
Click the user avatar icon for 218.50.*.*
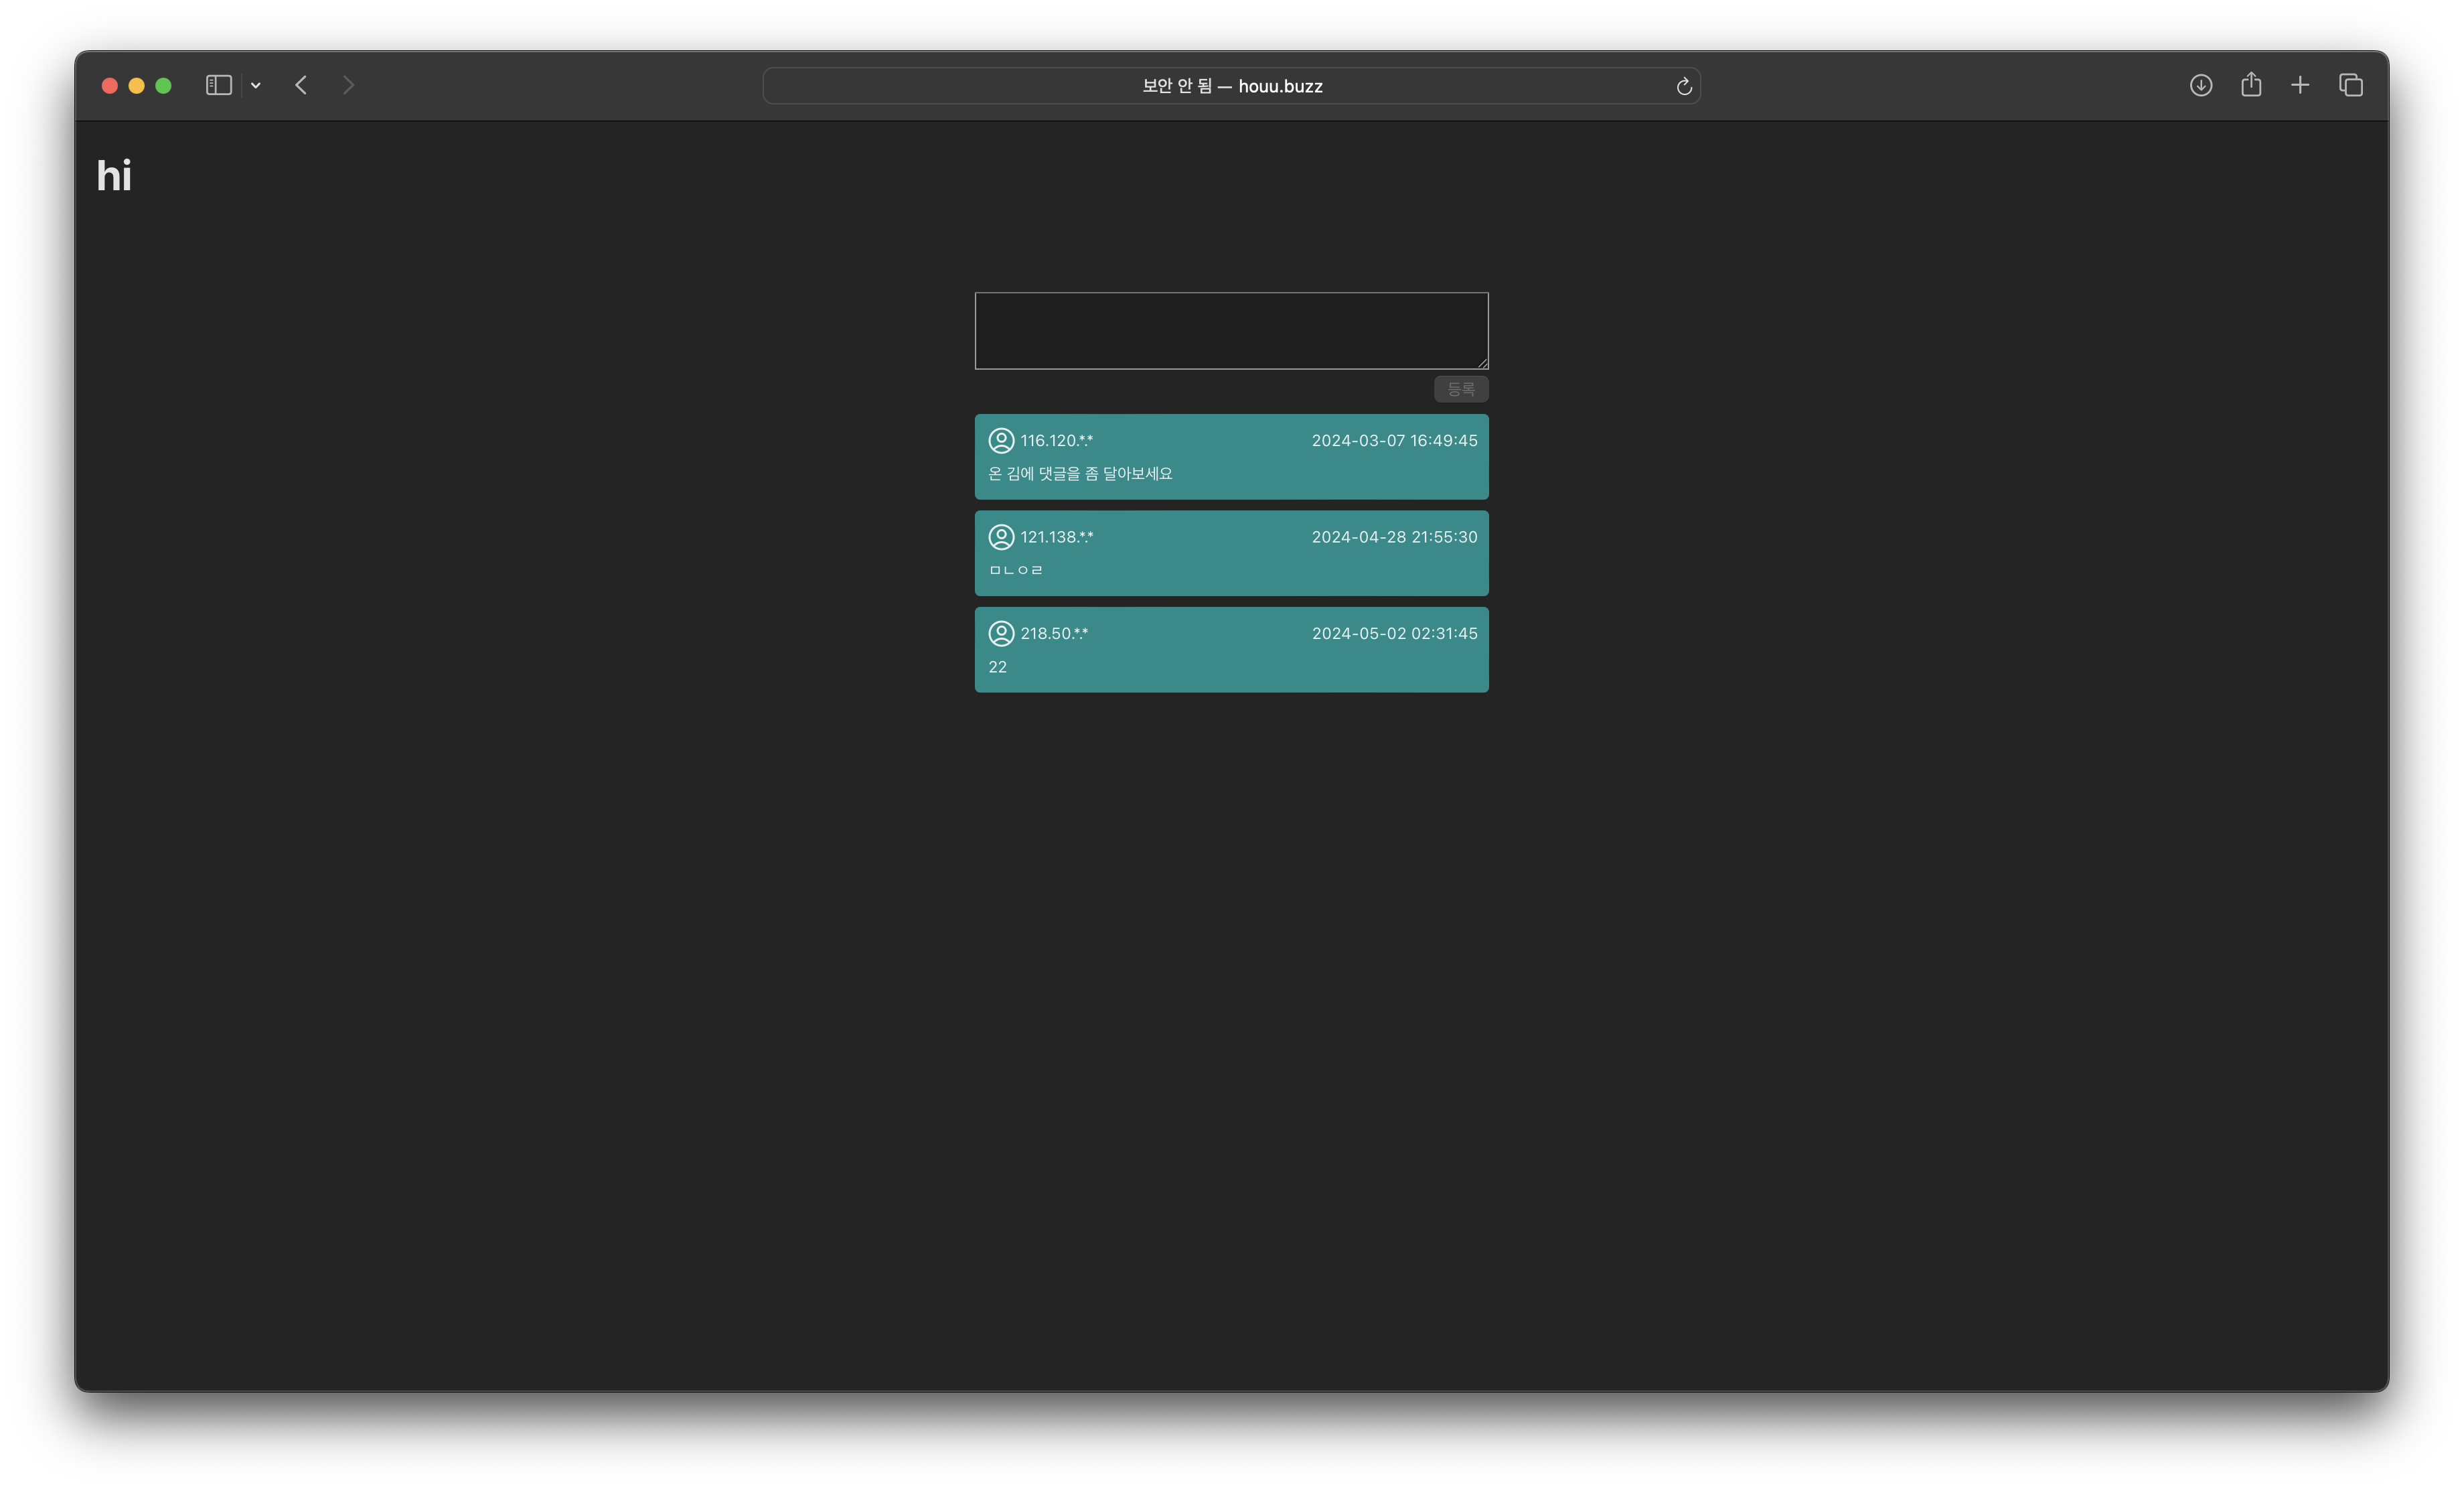click(x=1001, y=634)
